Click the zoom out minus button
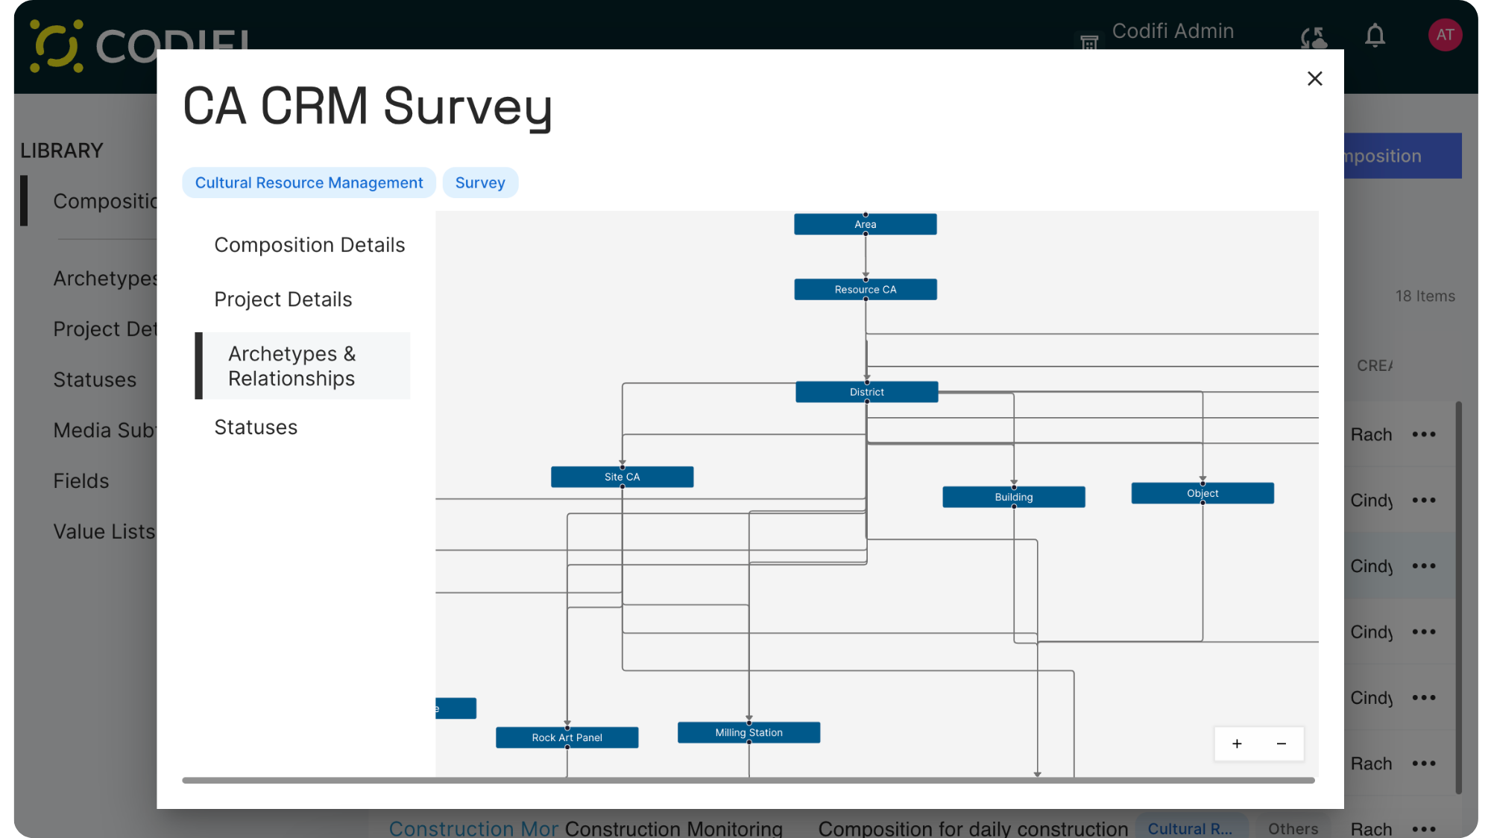This screenshot has width=1491, height=838. 1282,743
